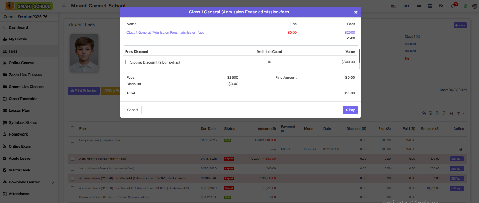
Task: Toggle the hamburger sidebar menu
Action: click(64, 6)
